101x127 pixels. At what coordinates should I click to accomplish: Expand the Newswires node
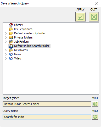click(x=6, y=50)
